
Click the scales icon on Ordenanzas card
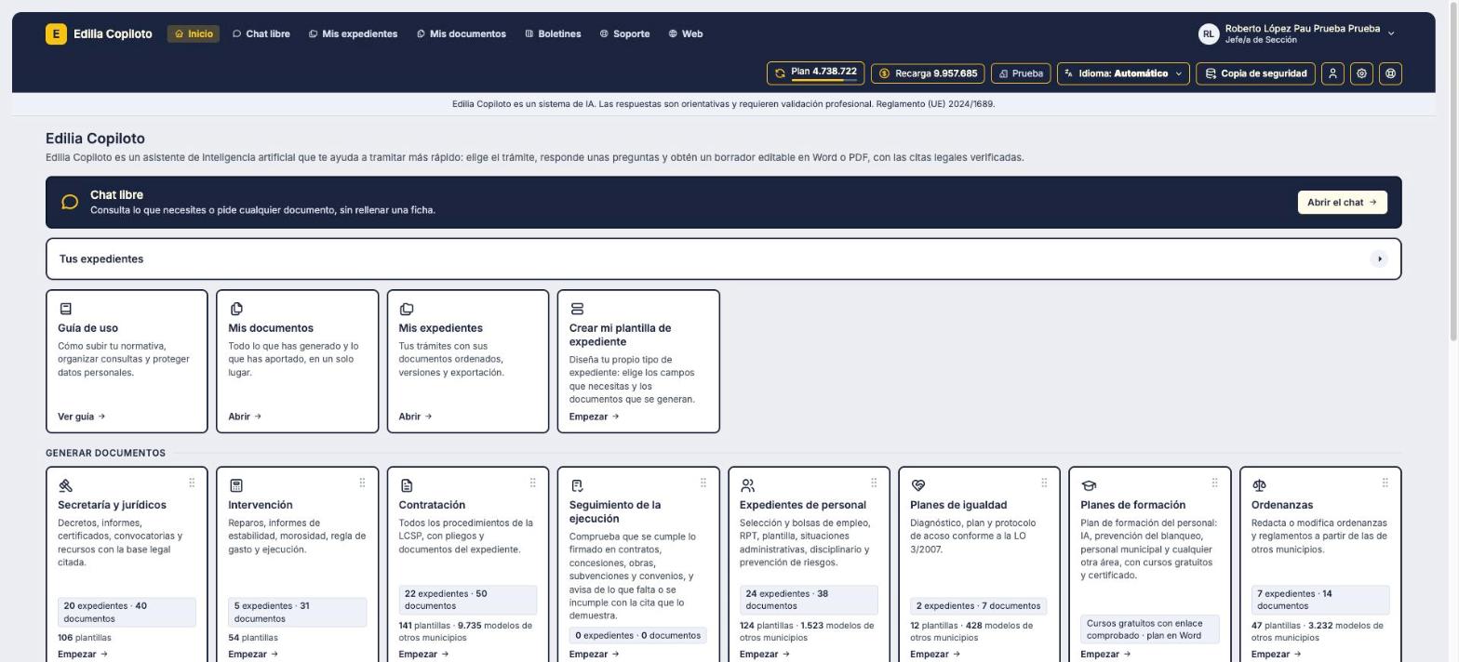pos(1259,485)
